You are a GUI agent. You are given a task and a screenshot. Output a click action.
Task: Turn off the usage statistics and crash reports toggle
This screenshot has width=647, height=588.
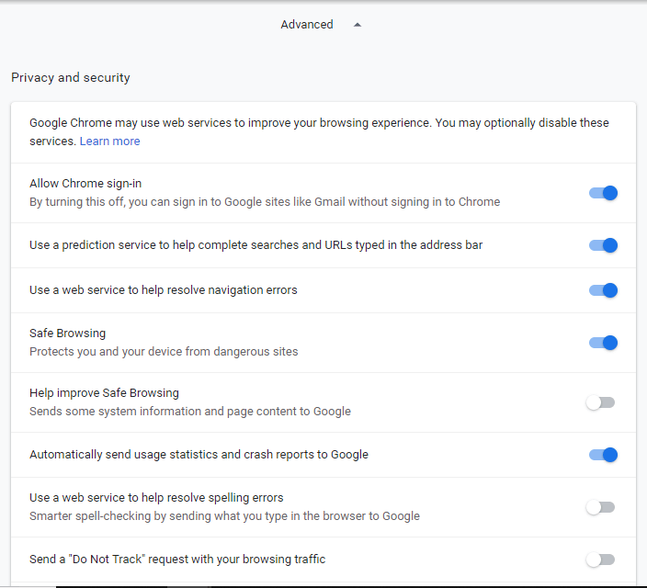603,455
